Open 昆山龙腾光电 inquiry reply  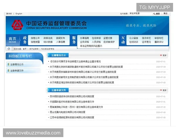pyautogui.click(x=67, y=112)
